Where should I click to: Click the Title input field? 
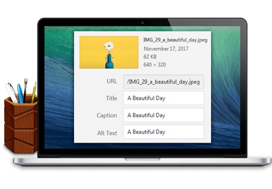(x=164, y=98)
